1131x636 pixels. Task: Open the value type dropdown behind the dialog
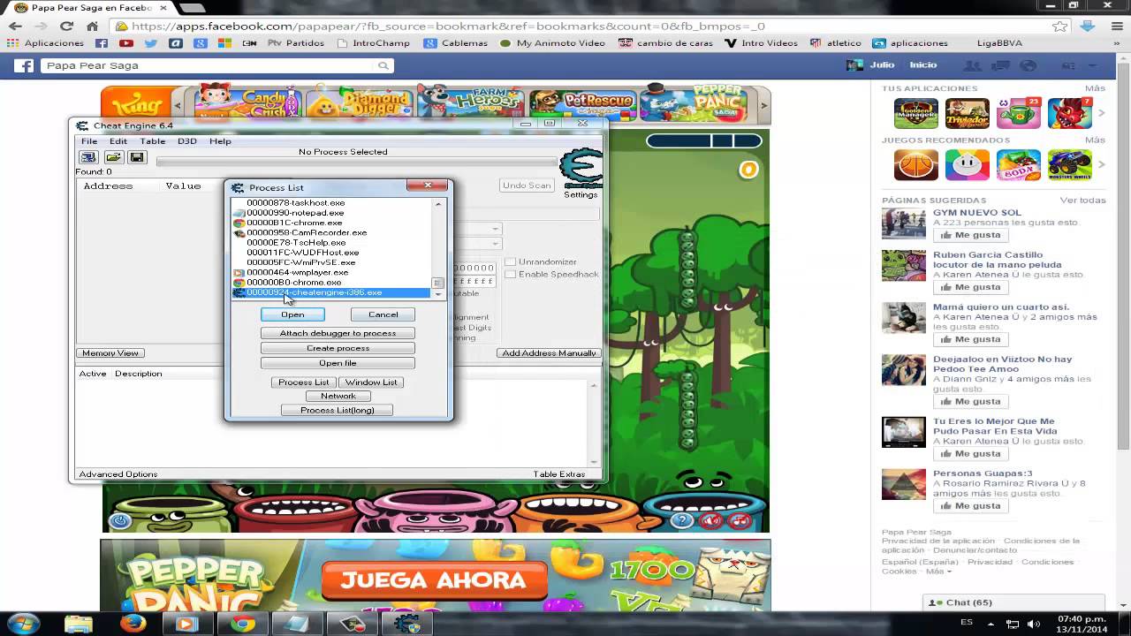point(496,244)
